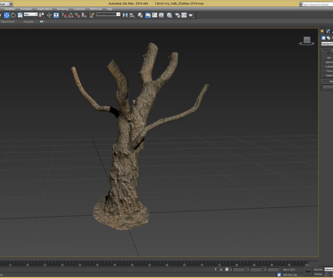Click the Sphere primitive button
Image resolution: width=333 pixels, height=278 pixels.
coord(328,62)
